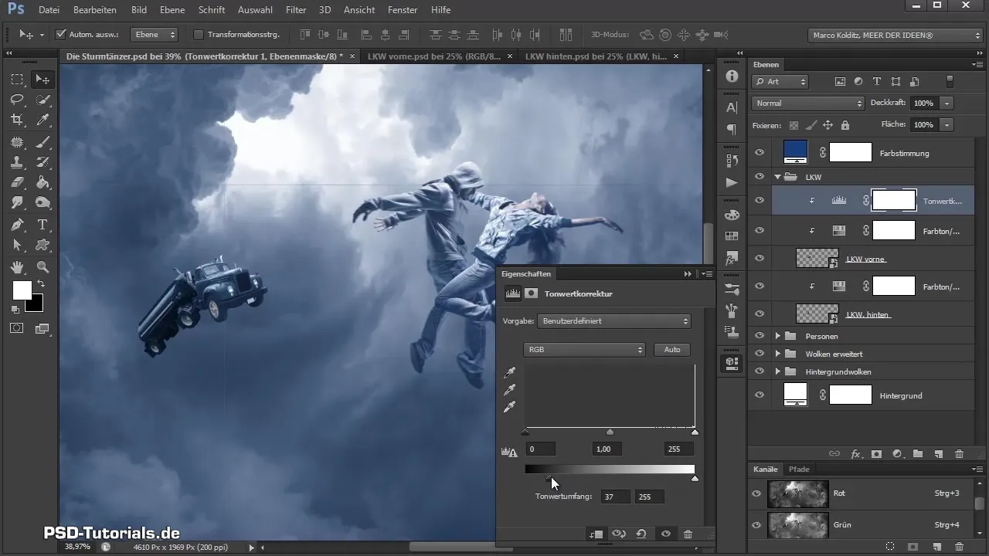Select the Eyedropper tool in toolbox
This screenshot has width=989, height=556.
click(x=42, y=120)
